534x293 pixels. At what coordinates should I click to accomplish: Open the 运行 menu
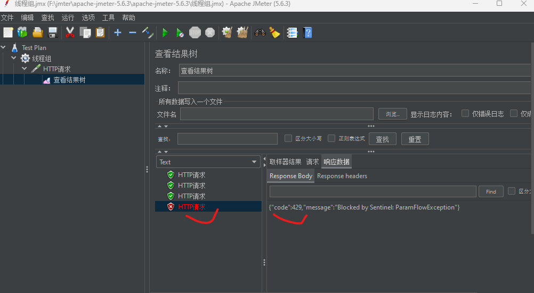(x=68, y=18)
